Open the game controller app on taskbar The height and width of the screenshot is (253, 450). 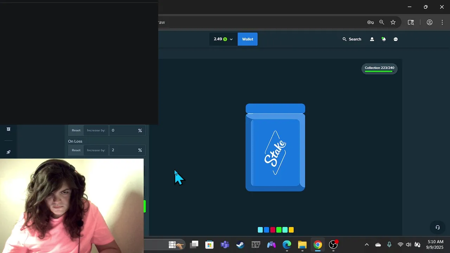tap(271, 245)
